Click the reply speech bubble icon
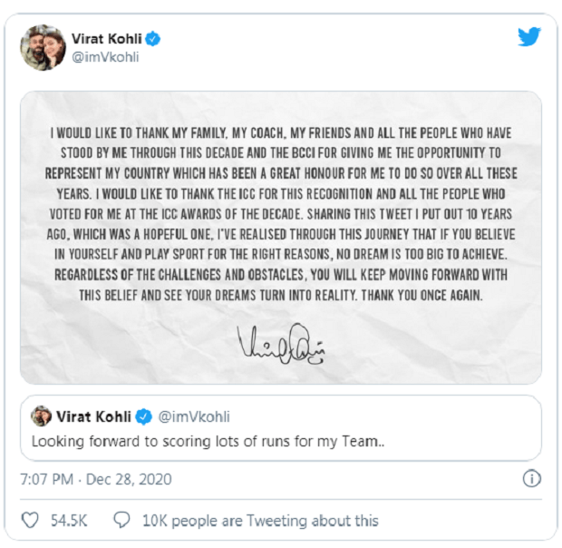The height and width of the screenshot is (548, 562). (x=122, y=521)
